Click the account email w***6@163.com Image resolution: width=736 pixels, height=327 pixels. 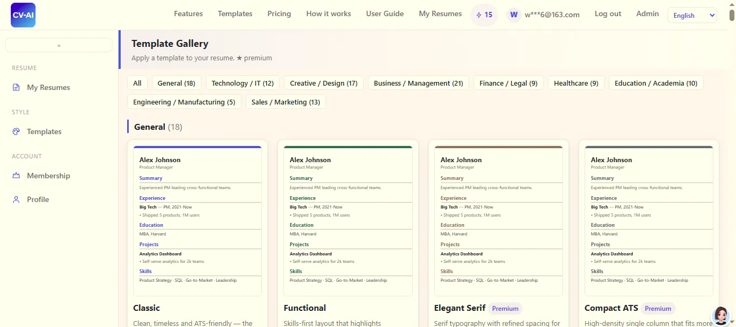click(x=552, y=15)
